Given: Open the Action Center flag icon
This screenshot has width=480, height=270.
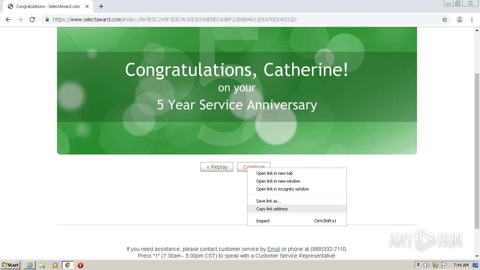Looking at the screenshot, I should (444, 265).
